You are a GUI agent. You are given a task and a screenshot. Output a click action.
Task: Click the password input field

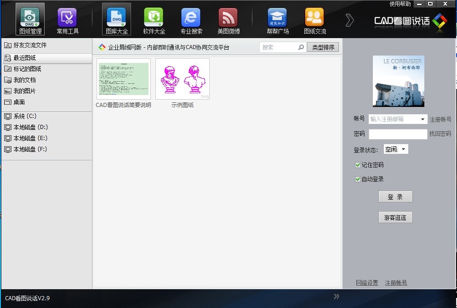[x=398, y=134]
